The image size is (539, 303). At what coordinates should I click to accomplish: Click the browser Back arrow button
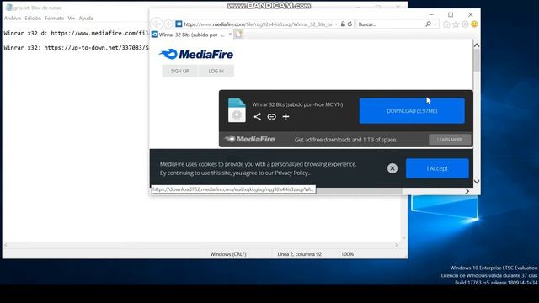tap(157, 24)
